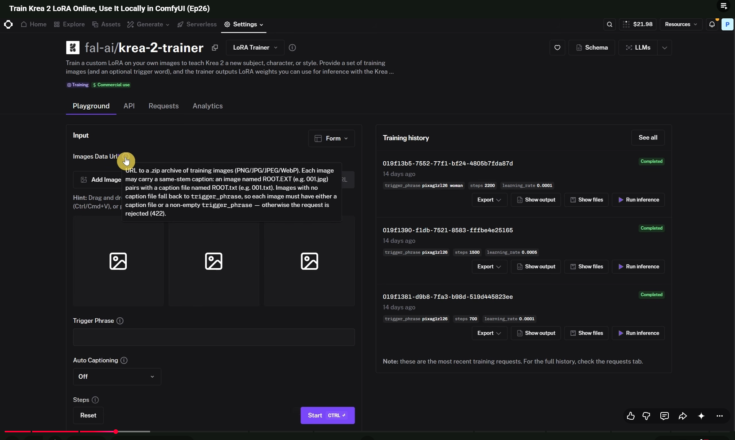Click the Auto Captioning info icon

point(124,360)
